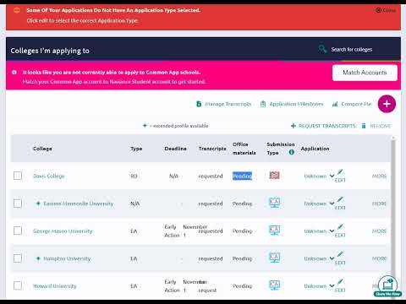
Task: Check the Eastern Mennonite University checkbox
Action: coord(18,204)
